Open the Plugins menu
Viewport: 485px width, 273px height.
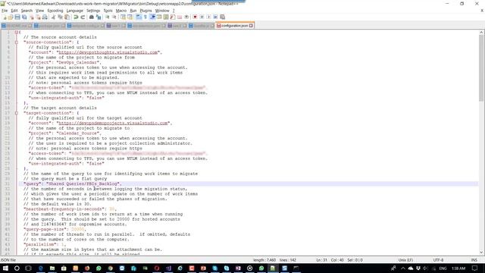pyautogui.click(x=145, y=11)
